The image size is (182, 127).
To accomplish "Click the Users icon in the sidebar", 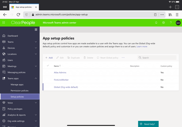I will click(x=4, y=60).
